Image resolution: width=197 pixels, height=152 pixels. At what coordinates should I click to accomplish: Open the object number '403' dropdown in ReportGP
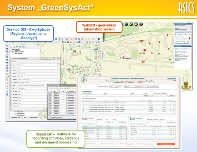(131, 87)
